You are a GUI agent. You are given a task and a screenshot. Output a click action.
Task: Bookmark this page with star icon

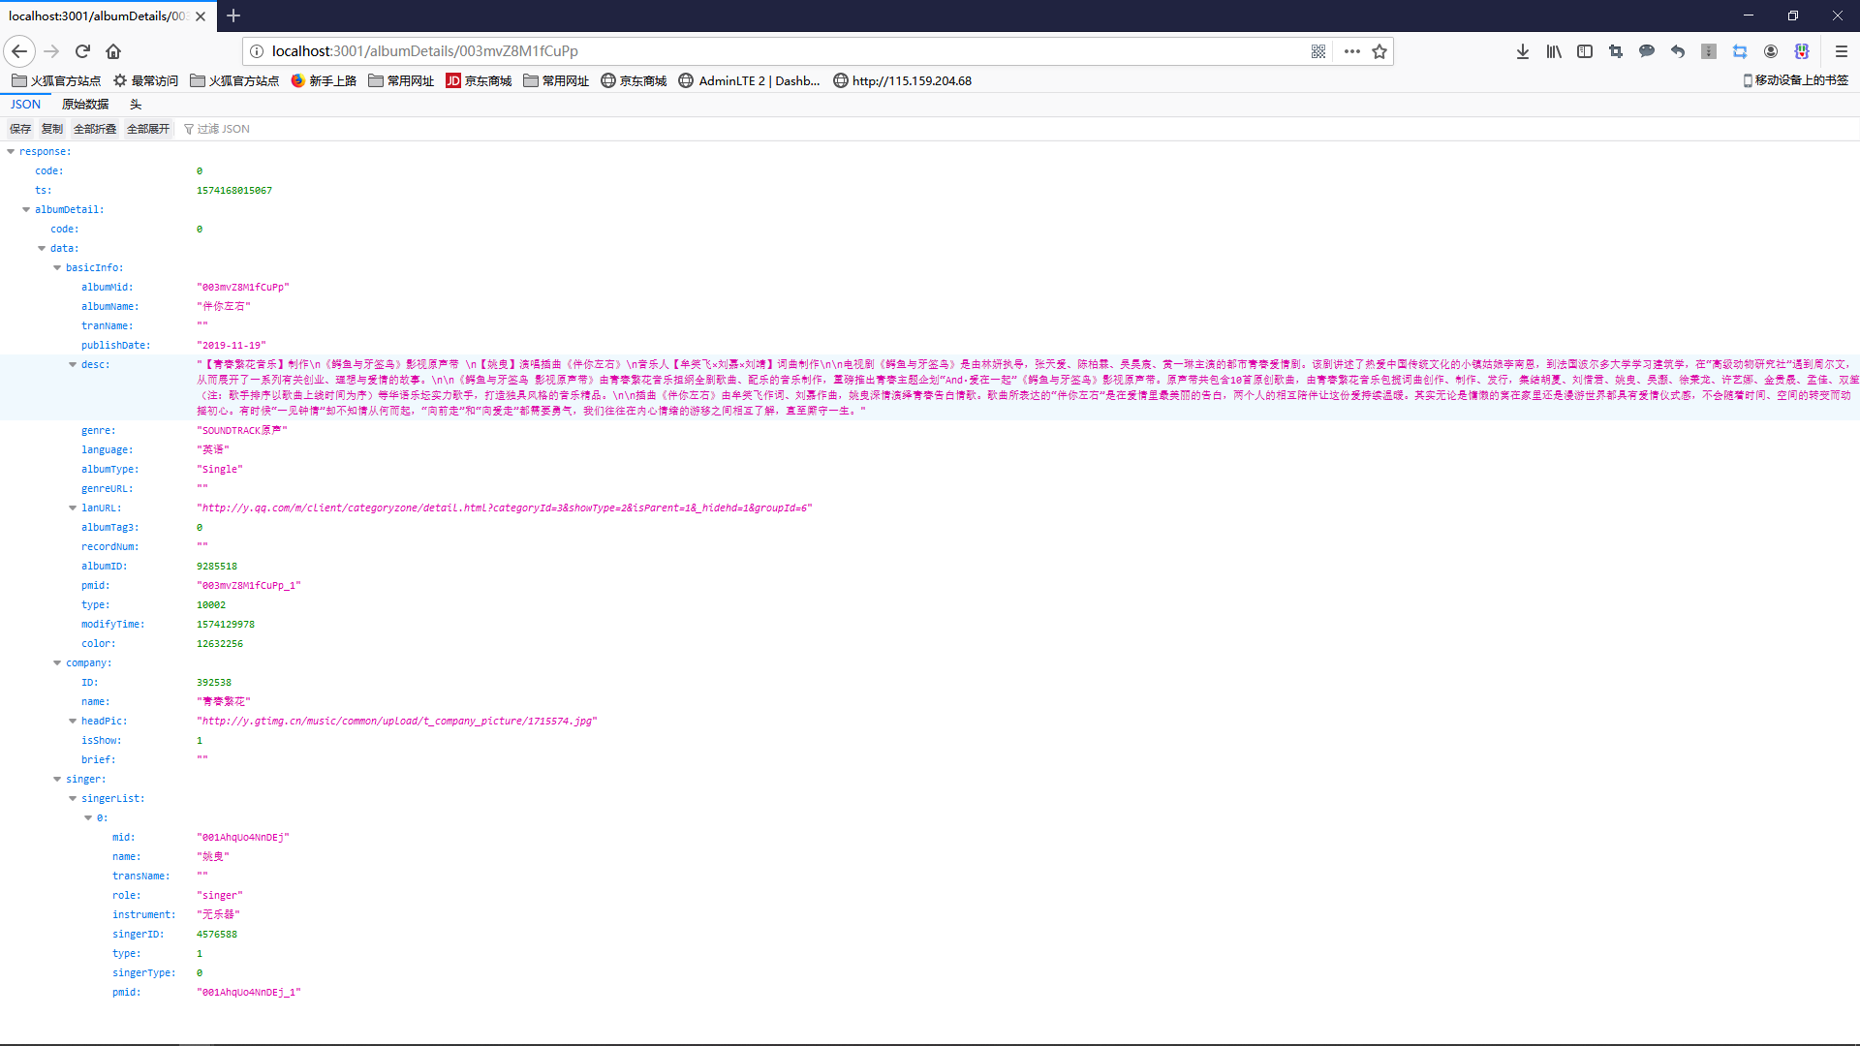click(x=1379, y=51)
